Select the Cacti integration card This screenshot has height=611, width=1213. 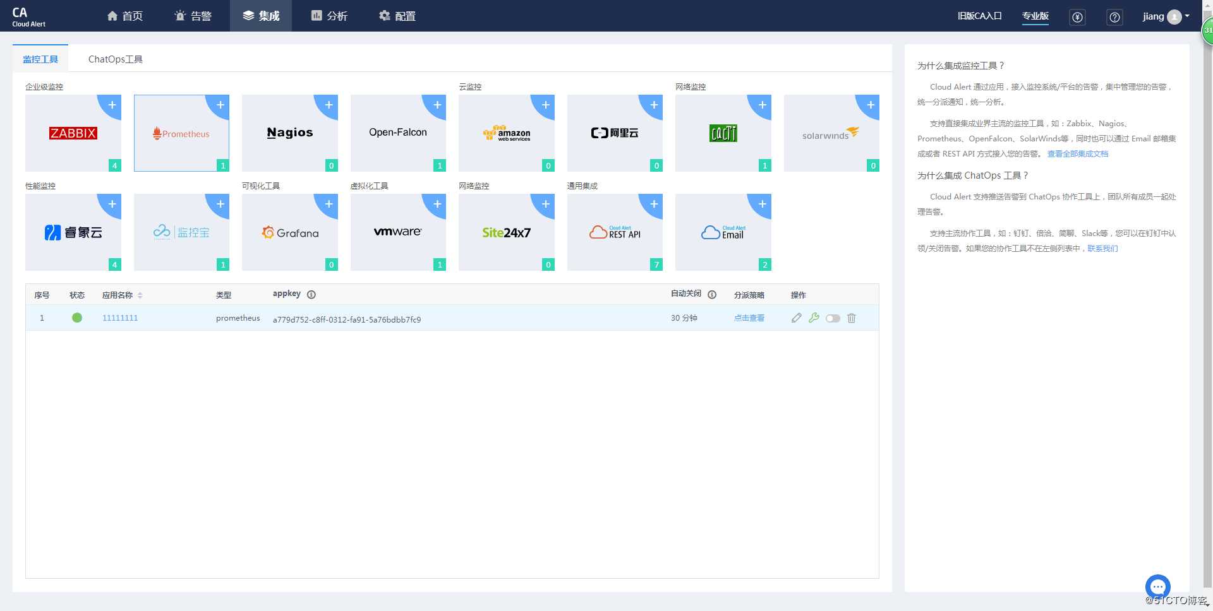(x=723, y=133)
